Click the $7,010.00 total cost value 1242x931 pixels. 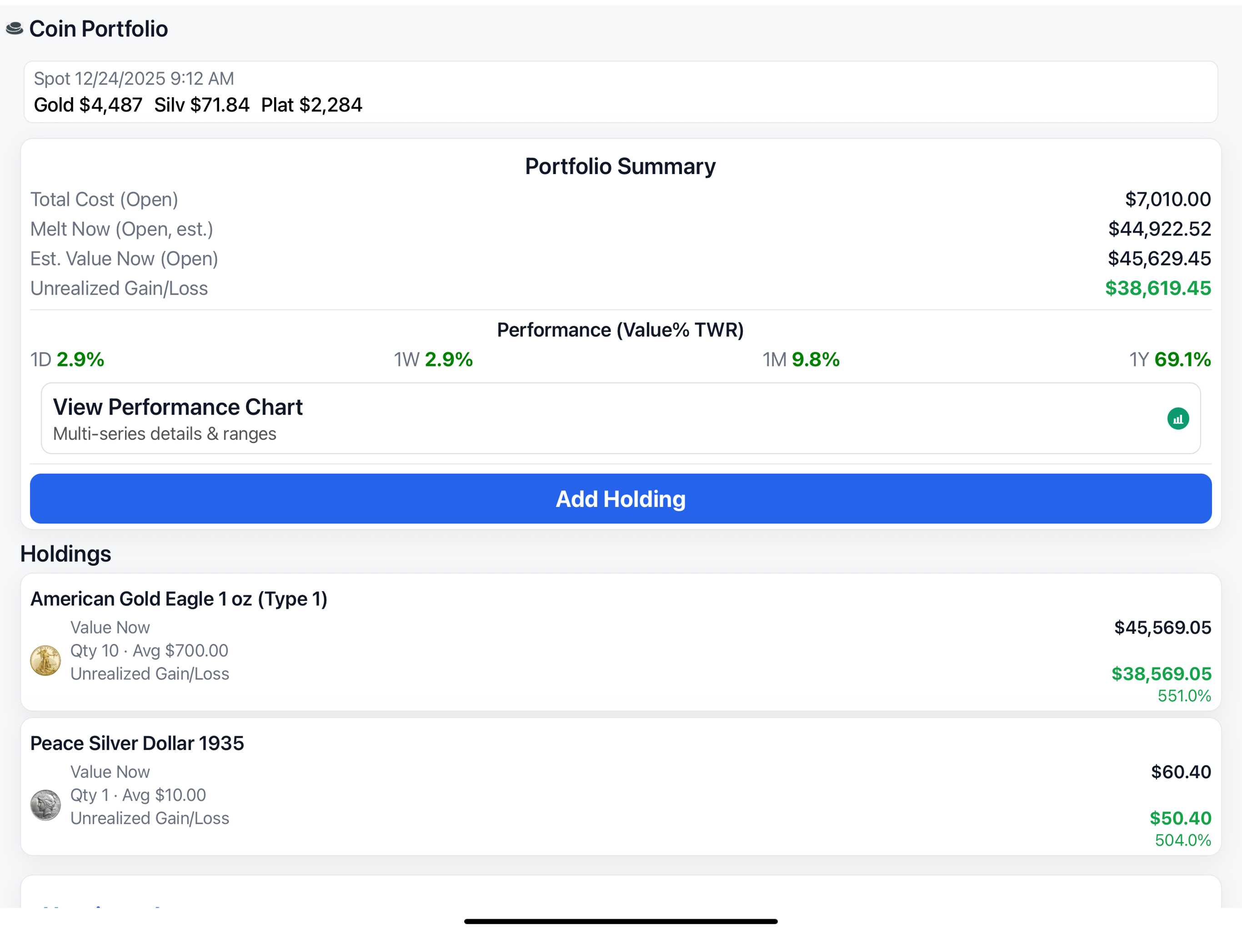(1168, 200)
